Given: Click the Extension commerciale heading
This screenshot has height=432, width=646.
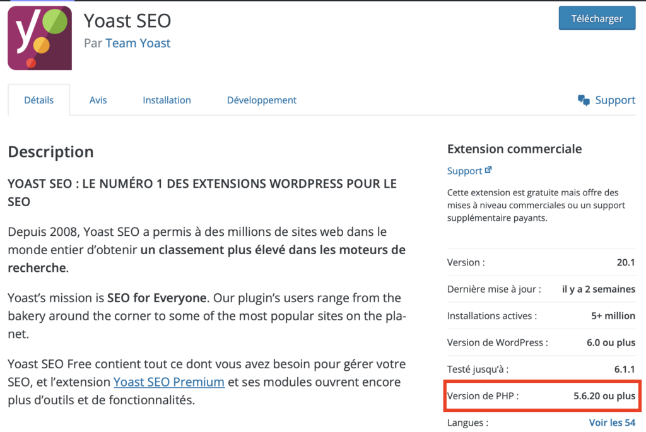Looking at the screenshot, I should point(515,149).
